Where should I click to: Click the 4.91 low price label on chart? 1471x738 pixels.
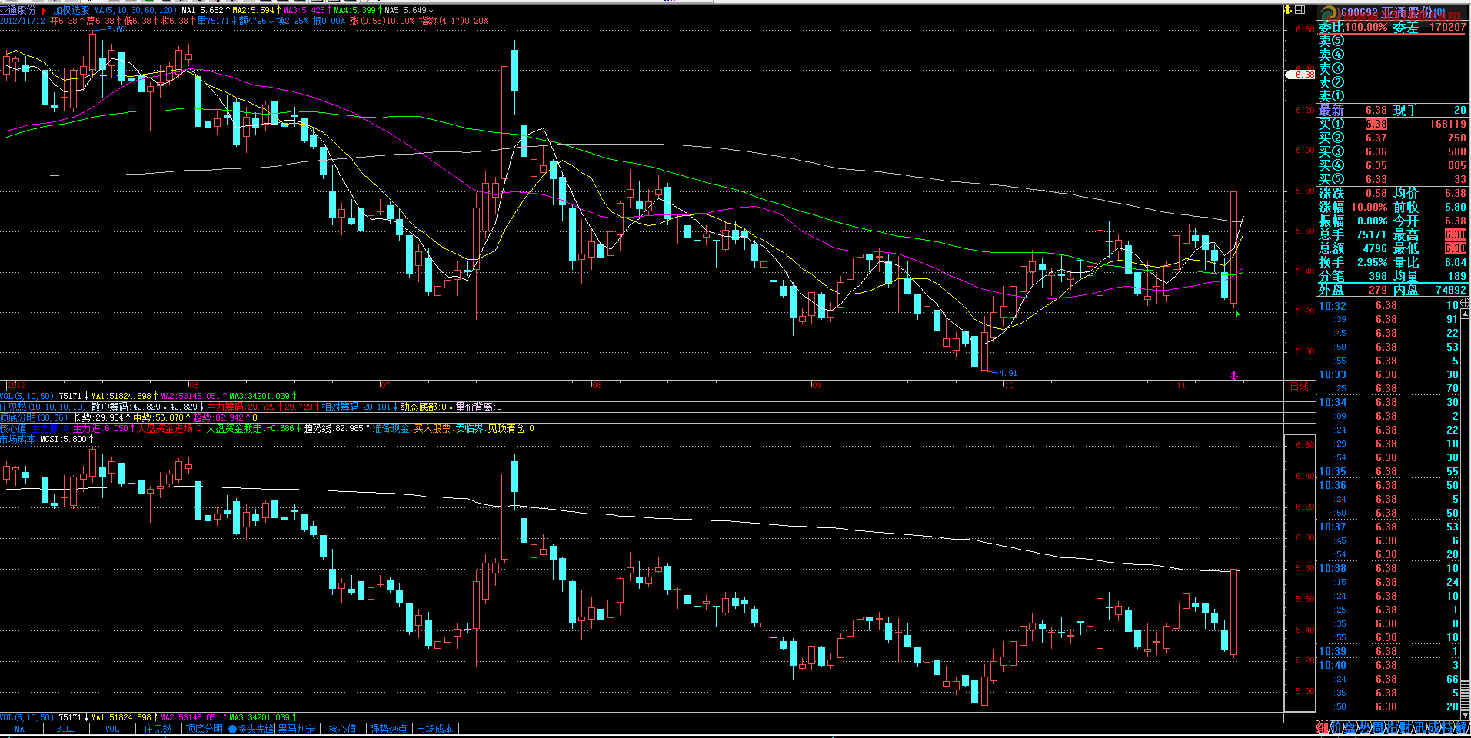click(x=1007, y=374)
